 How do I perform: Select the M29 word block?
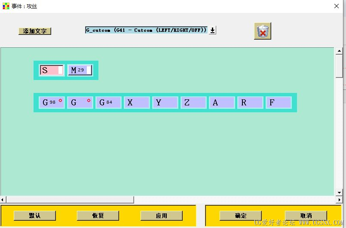tap(80, 70)
